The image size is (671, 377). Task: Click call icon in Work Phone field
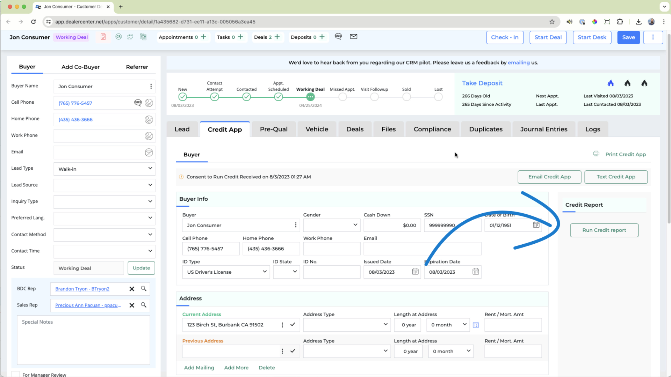click(x=149, y=136)
